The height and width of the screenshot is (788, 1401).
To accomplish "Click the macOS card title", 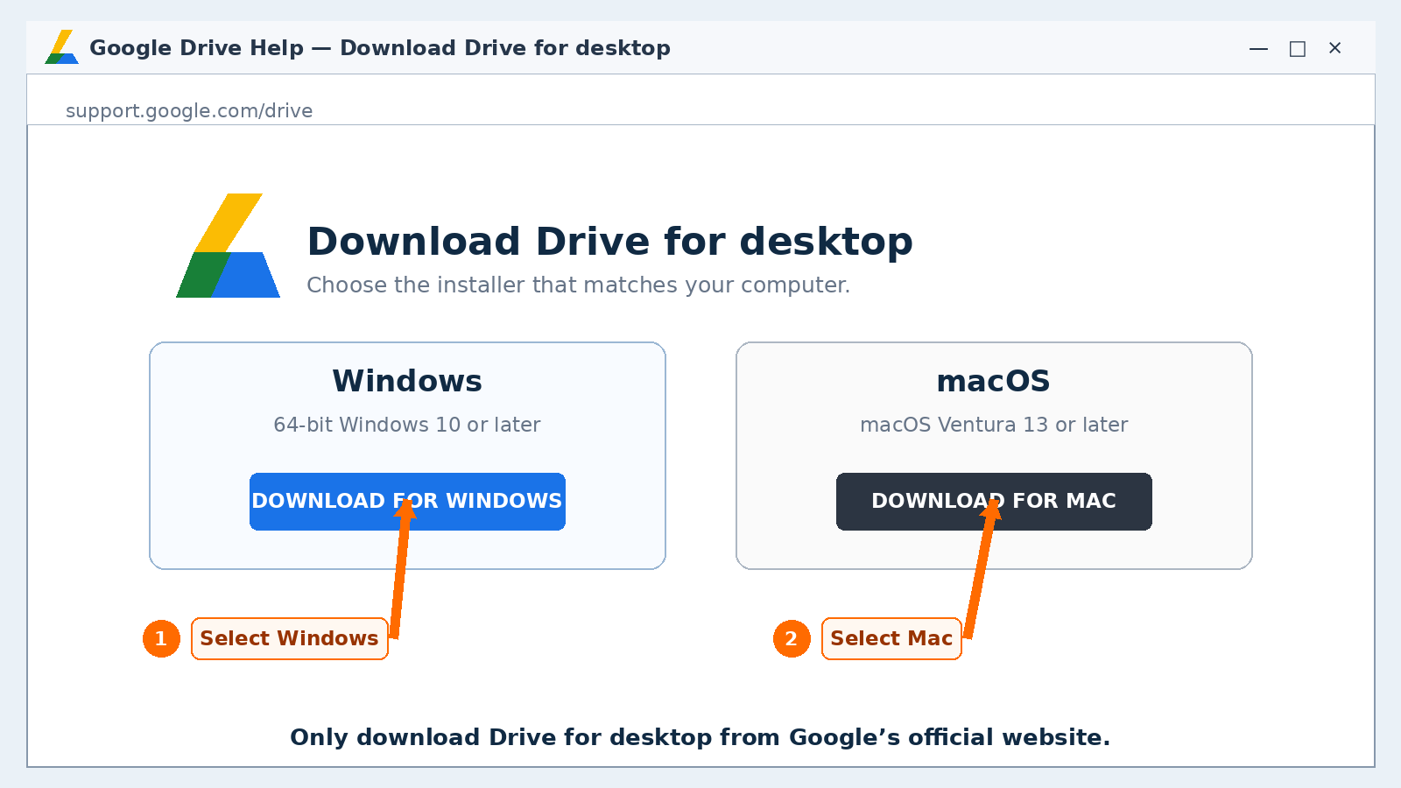I will pos(993,381).
